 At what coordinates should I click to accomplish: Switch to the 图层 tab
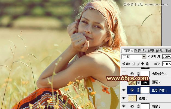[127, 51]
